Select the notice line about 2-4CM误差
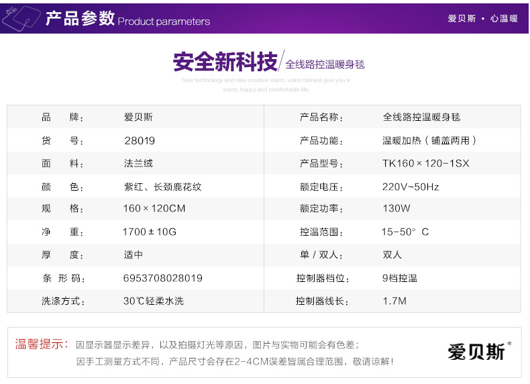This screenshot has width=530, height=384. click(235, 362)
